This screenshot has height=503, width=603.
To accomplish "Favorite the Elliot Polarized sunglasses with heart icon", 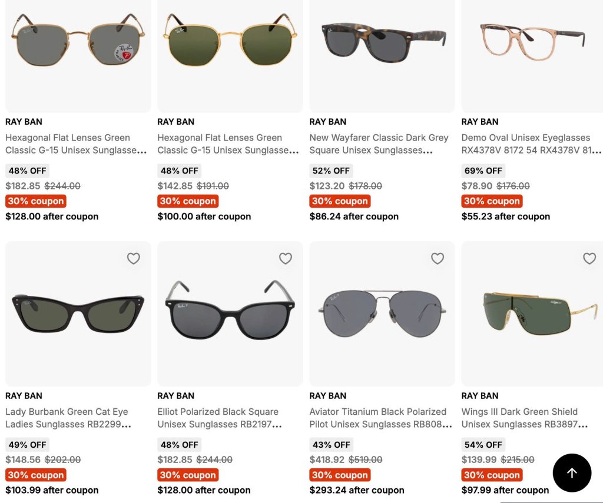I will [x=286, y=258].
